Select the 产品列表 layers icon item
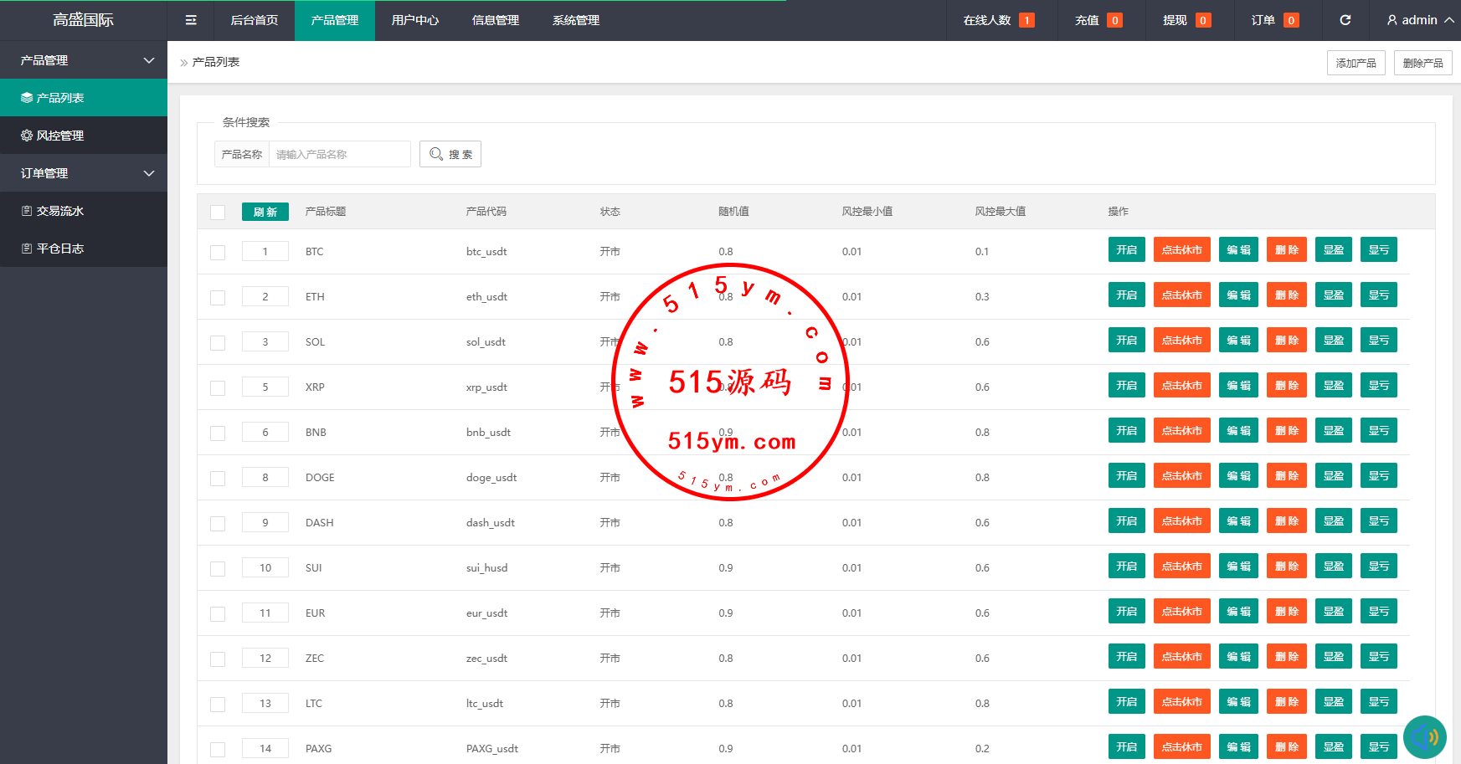 27,98
